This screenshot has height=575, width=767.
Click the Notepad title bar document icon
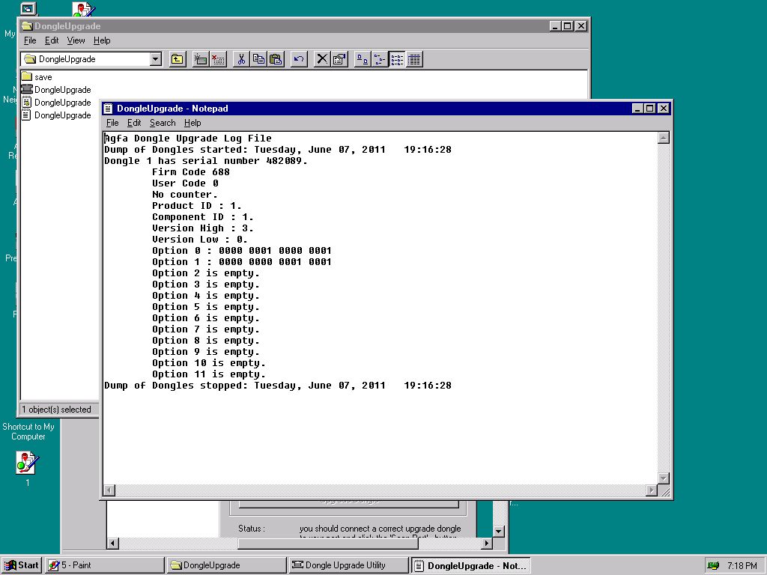coord(109,109)
